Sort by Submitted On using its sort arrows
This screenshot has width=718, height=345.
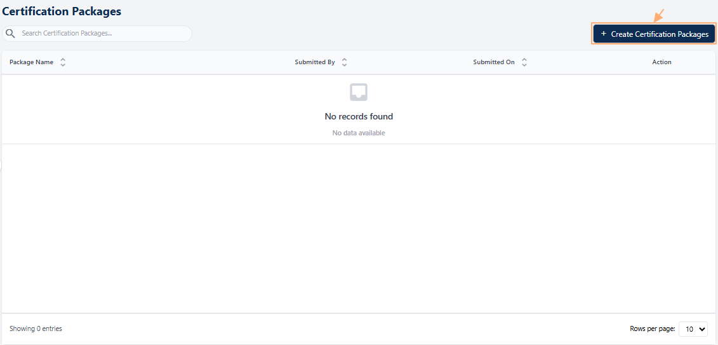click(x=524, y=62)
